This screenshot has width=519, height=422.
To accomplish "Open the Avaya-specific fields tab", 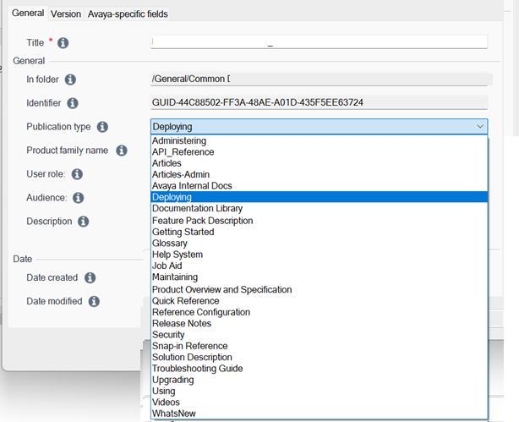I will coord(128,14).
